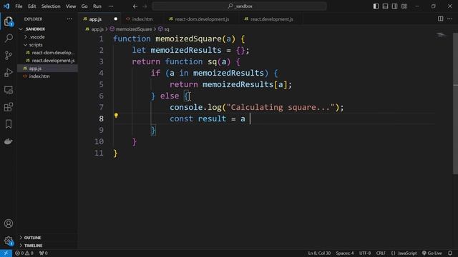458x257 pixels.
Task: Open react.development.js in explorer tree
Action: pos(47,61)
